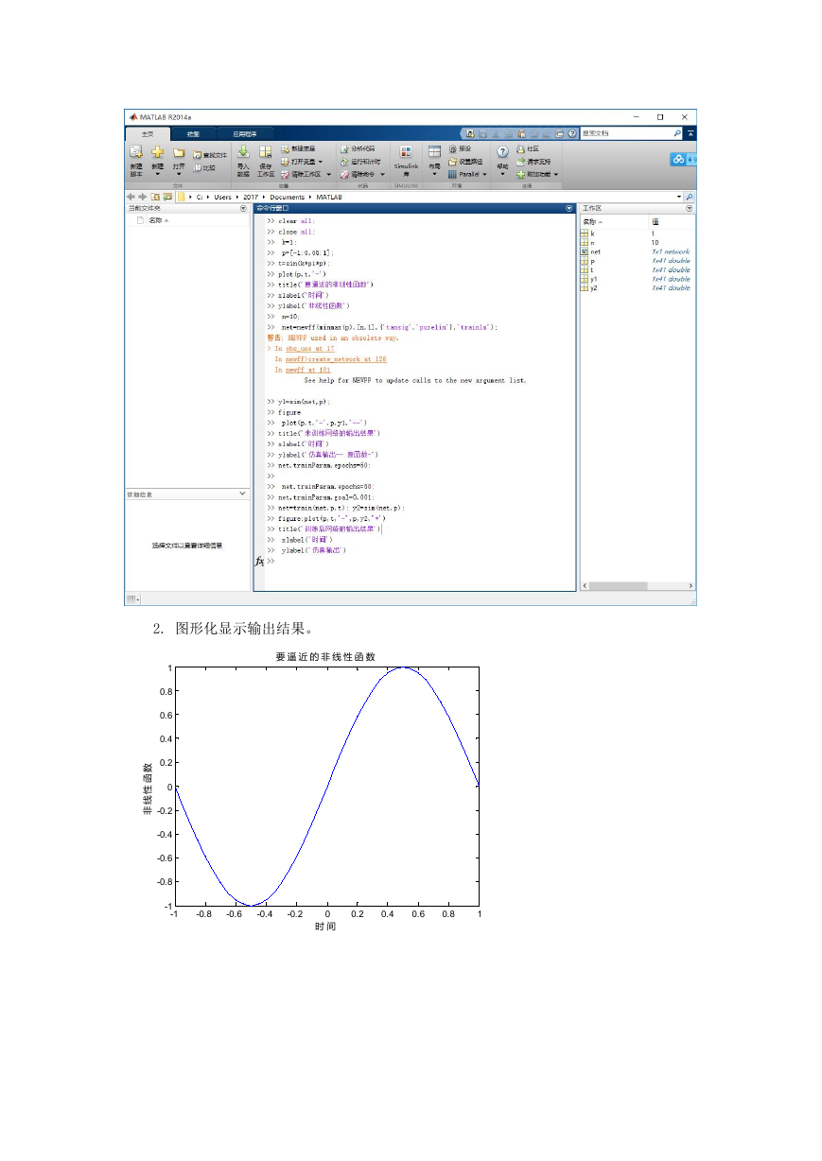
Task: Click the blue cloud icon at ribbon right
Action: coord(679,160)
